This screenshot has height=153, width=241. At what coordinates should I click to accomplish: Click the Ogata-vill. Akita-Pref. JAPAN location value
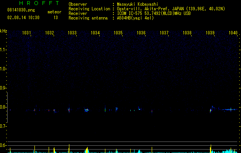click(171, 9)
